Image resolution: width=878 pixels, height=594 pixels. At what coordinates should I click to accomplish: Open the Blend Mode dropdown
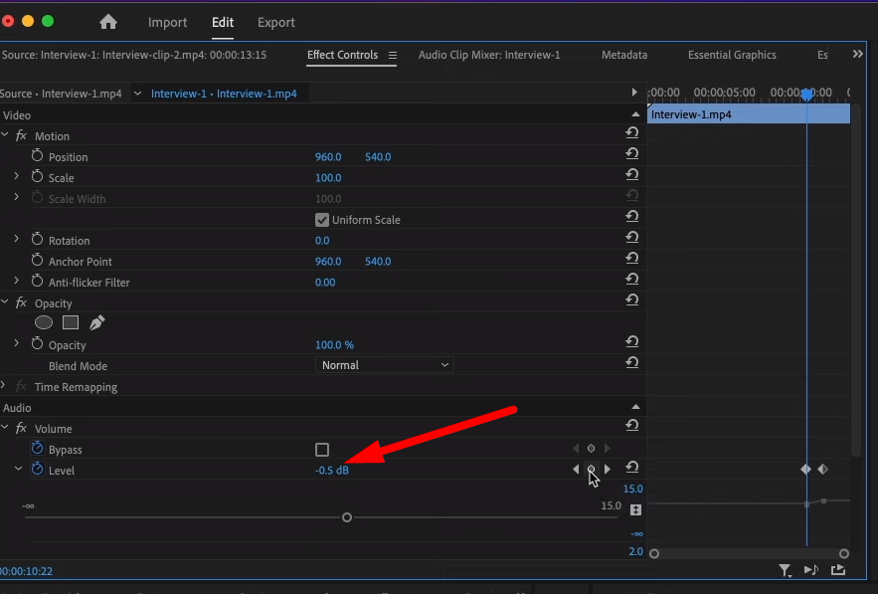tap(384, 364)
